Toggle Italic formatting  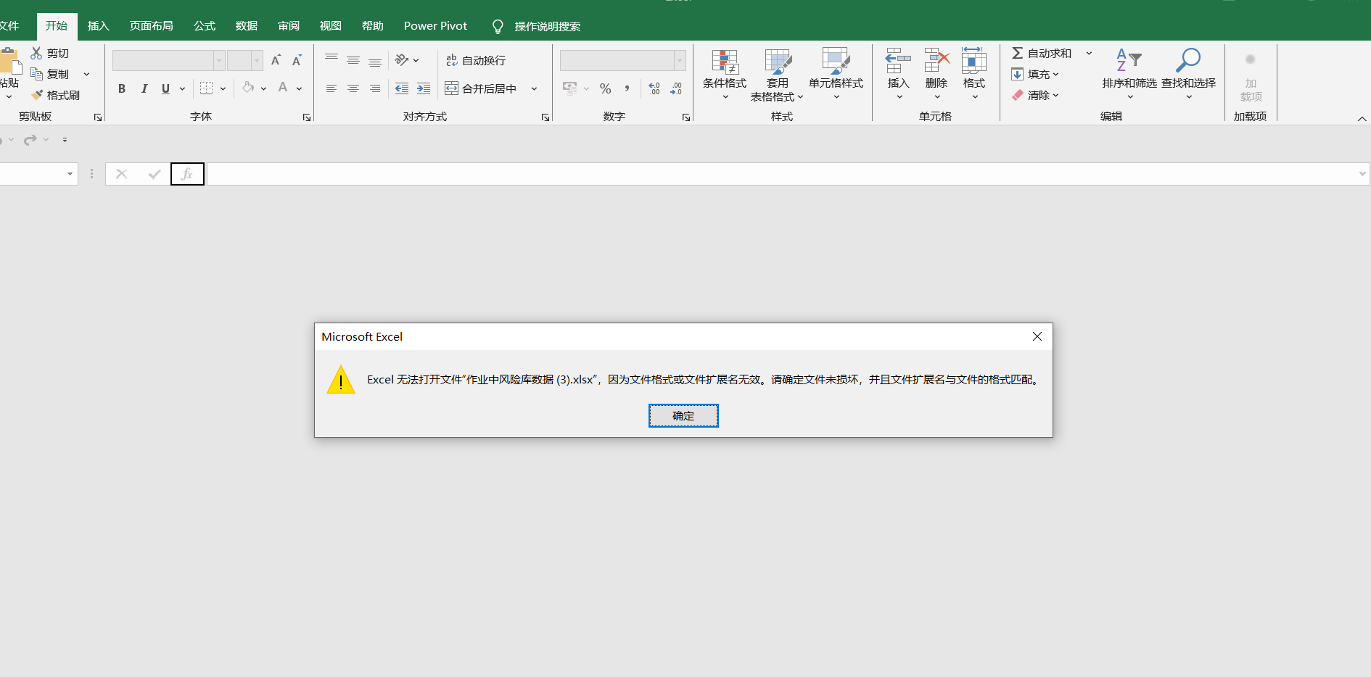pos(144,88)
